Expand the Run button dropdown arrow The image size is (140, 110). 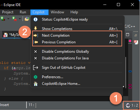(x=8, y=19)
